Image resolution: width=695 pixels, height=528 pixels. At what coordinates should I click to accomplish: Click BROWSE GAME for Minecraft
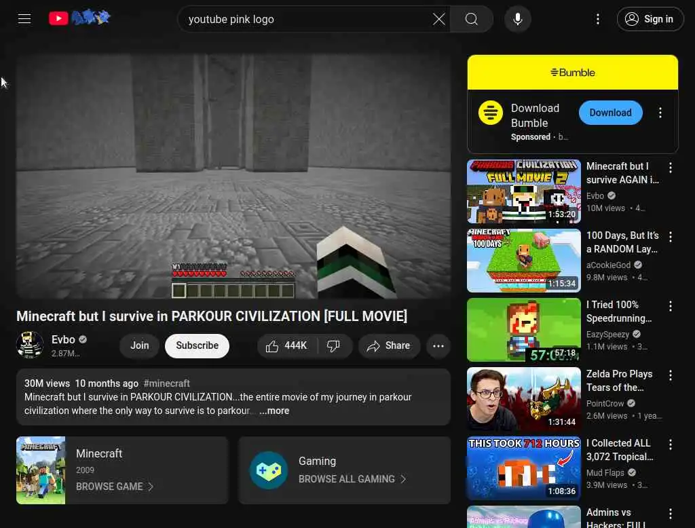pos(114,487)
